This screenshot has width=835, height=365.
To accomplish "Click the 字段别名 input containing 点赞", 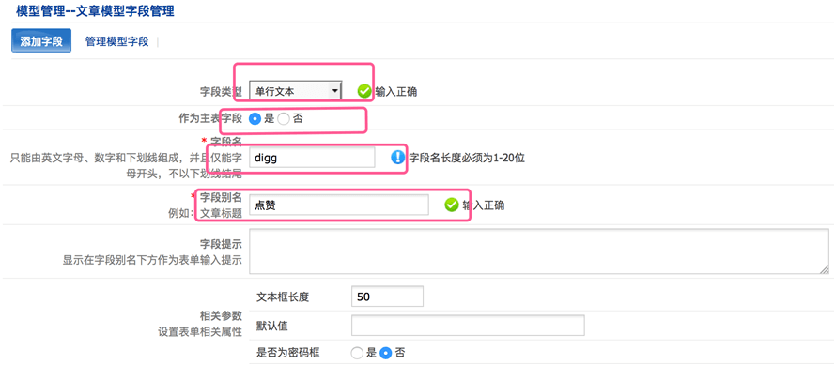I will 339,205.
